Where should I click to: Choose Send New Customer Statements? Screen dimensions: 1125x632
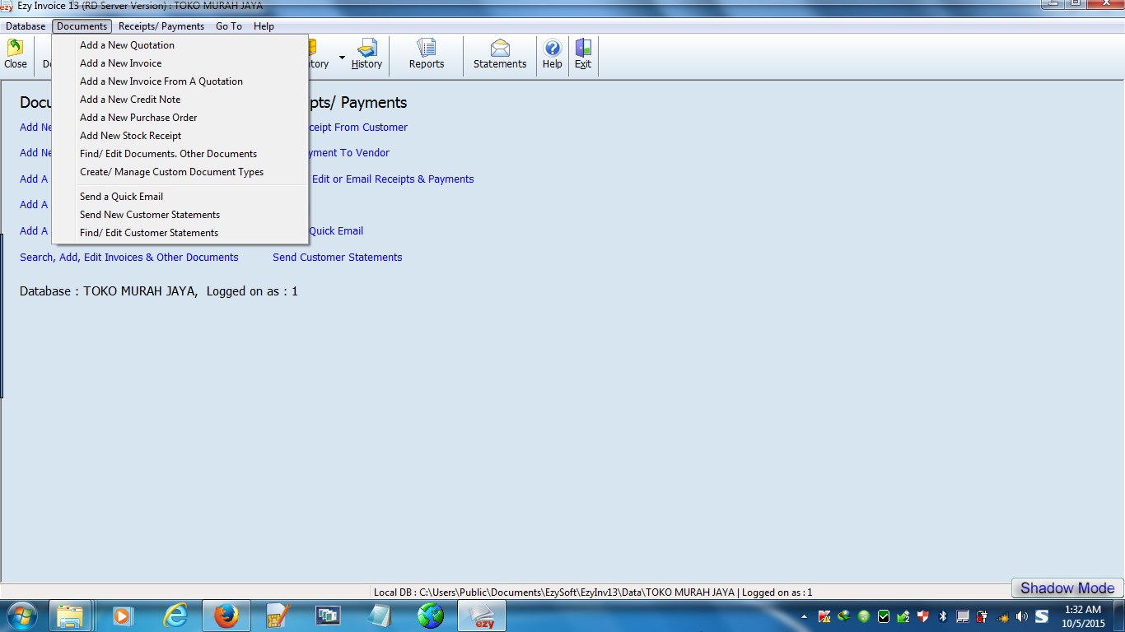tap(180, 215)
